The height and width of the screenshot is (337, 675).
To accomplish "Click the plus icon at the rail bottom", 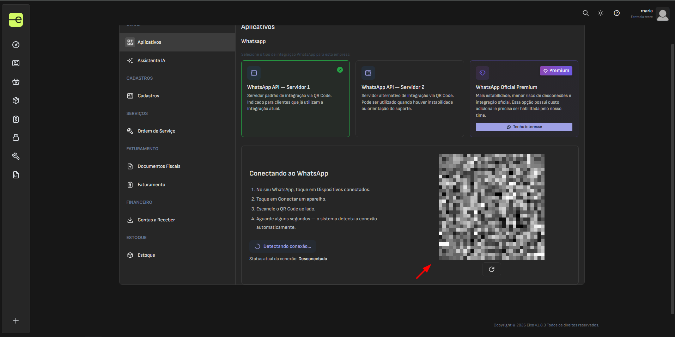I will point(16,321).
